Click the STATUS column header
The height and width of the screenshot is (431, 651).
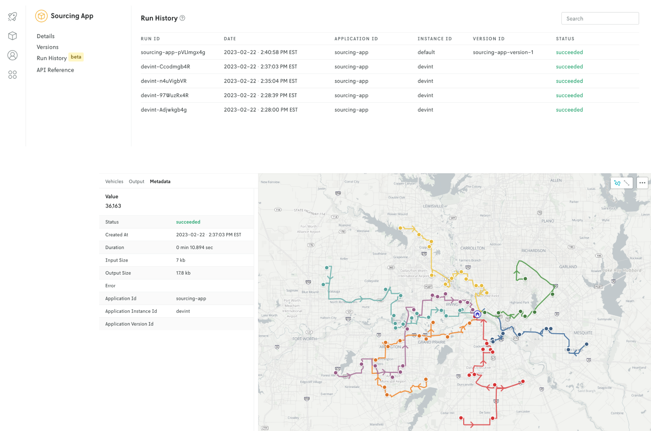coord(565,39)
